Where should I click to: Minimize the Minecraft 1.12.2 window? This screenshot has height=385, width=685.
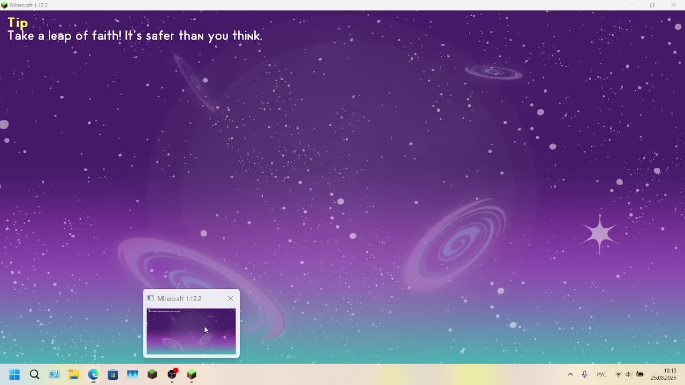click(631, 5)
